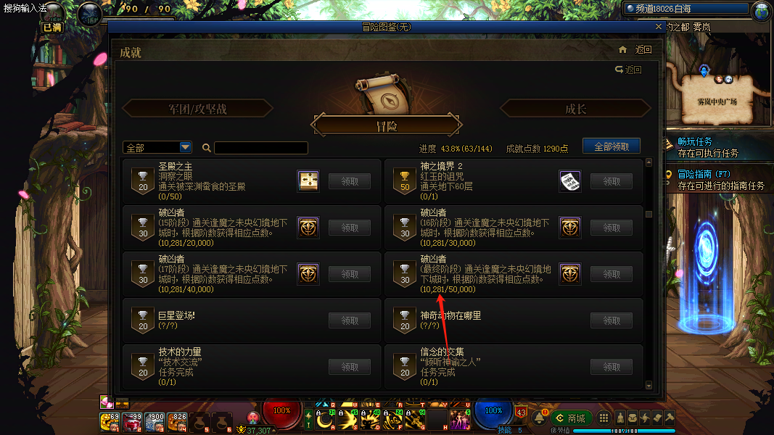Image resolution: width=774 pixels, height=435 pixels.
Task: Click the crescent moon skill icon
Action: coord(325,420)
